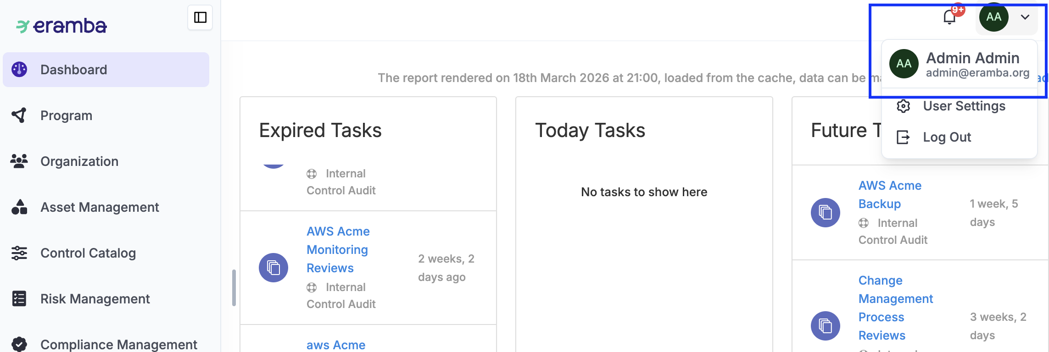The image size is (1049, 352).
Task: Click the Dashboard gauge icon
Action: pyautogui.click(x=19, y=69)
